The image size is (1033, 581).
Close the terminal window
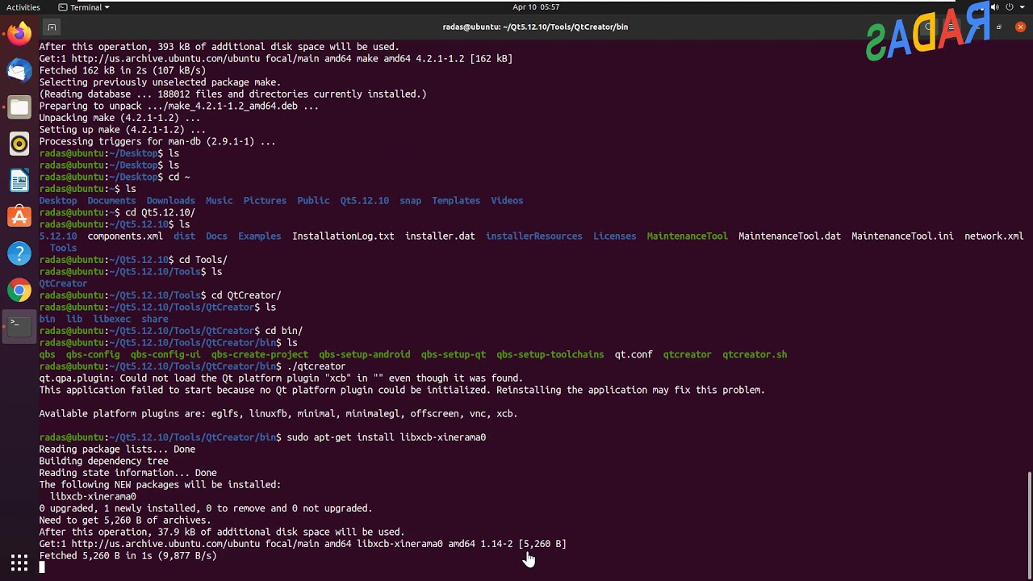coord(1020,27)
